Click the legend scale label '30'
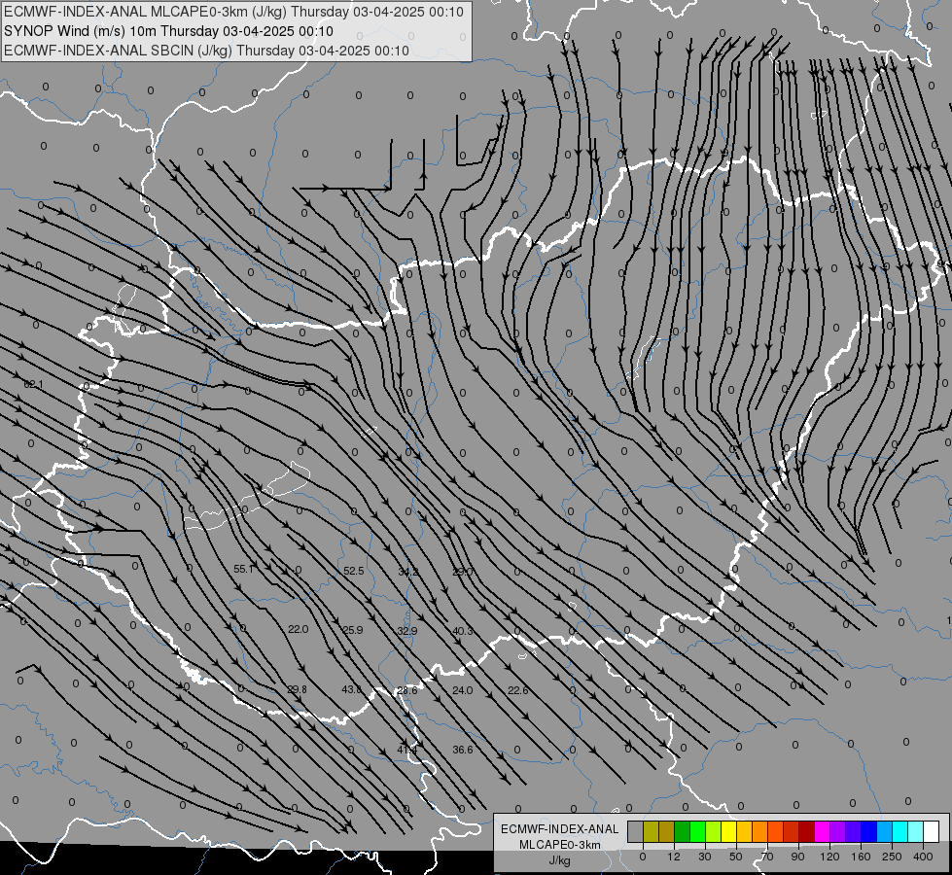 pos(704,857)
